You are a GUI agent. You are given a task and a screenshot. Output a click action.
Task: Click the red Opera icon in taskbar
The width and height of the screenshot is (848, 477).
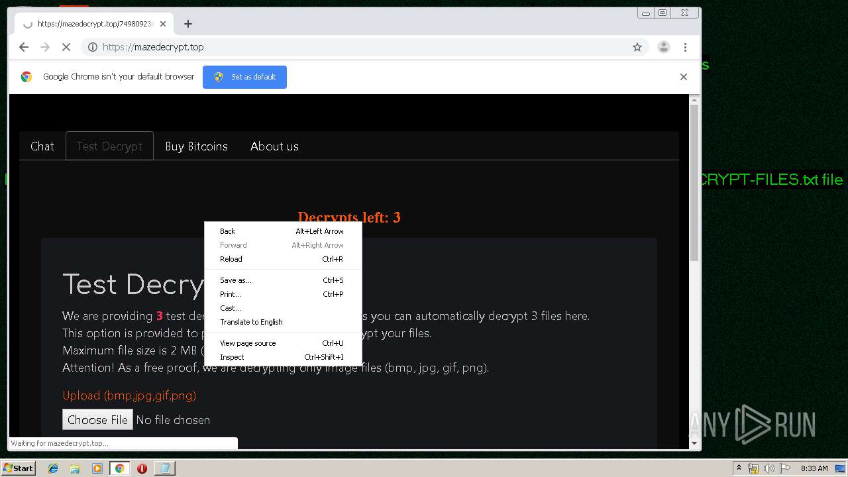(142, 468)
